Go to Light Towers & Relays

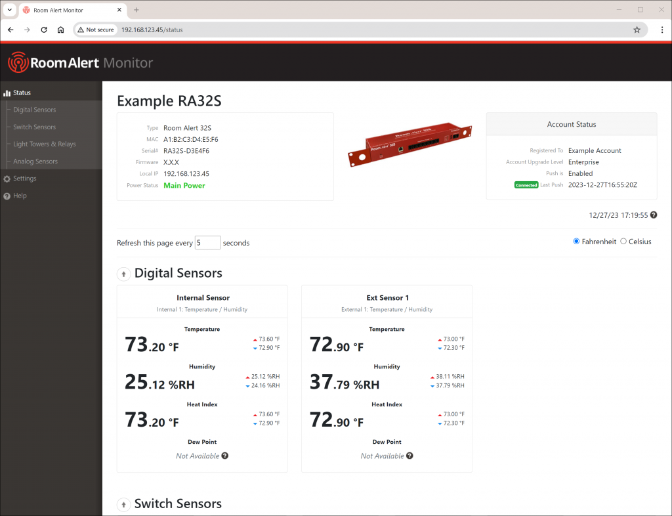pyautogui.click(x=44, y=144)
